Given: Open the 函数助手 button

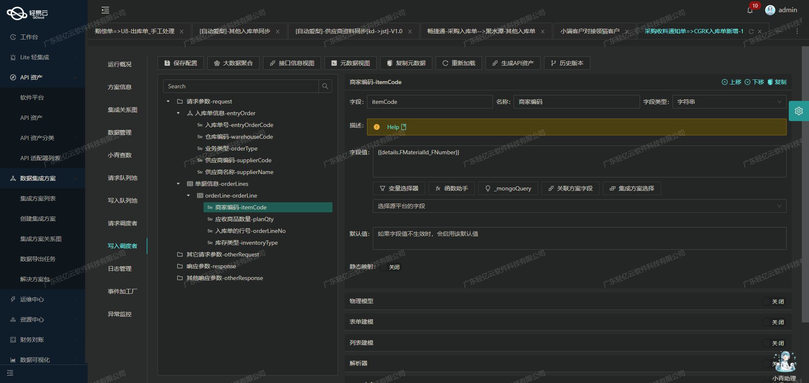Looking at the screenshot, I should 452,188.
